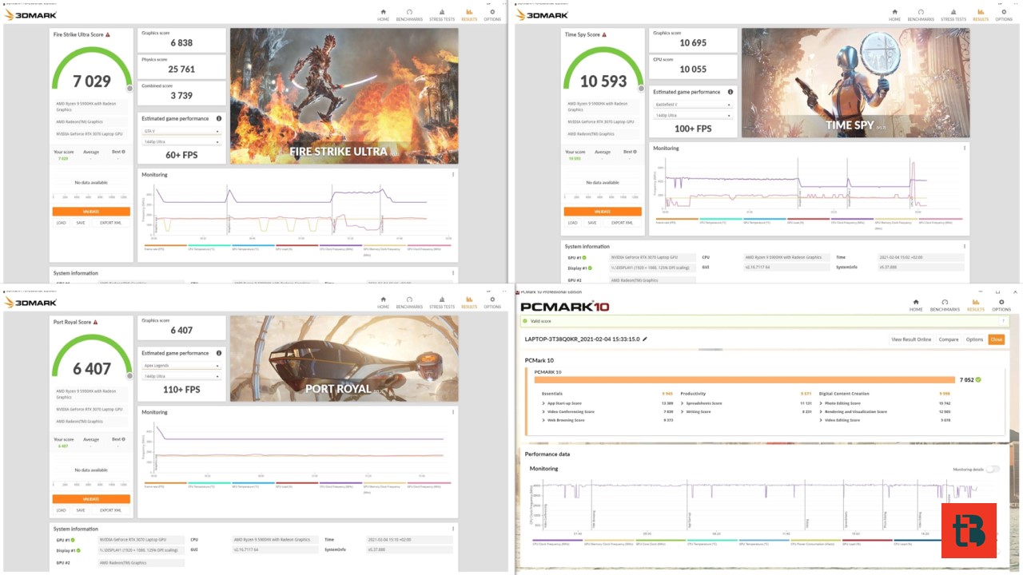Screen dimensions: 1023x575
Task: Open Fire Strike Monitoring panel more-options menu
Action: [x=453, y=175]
